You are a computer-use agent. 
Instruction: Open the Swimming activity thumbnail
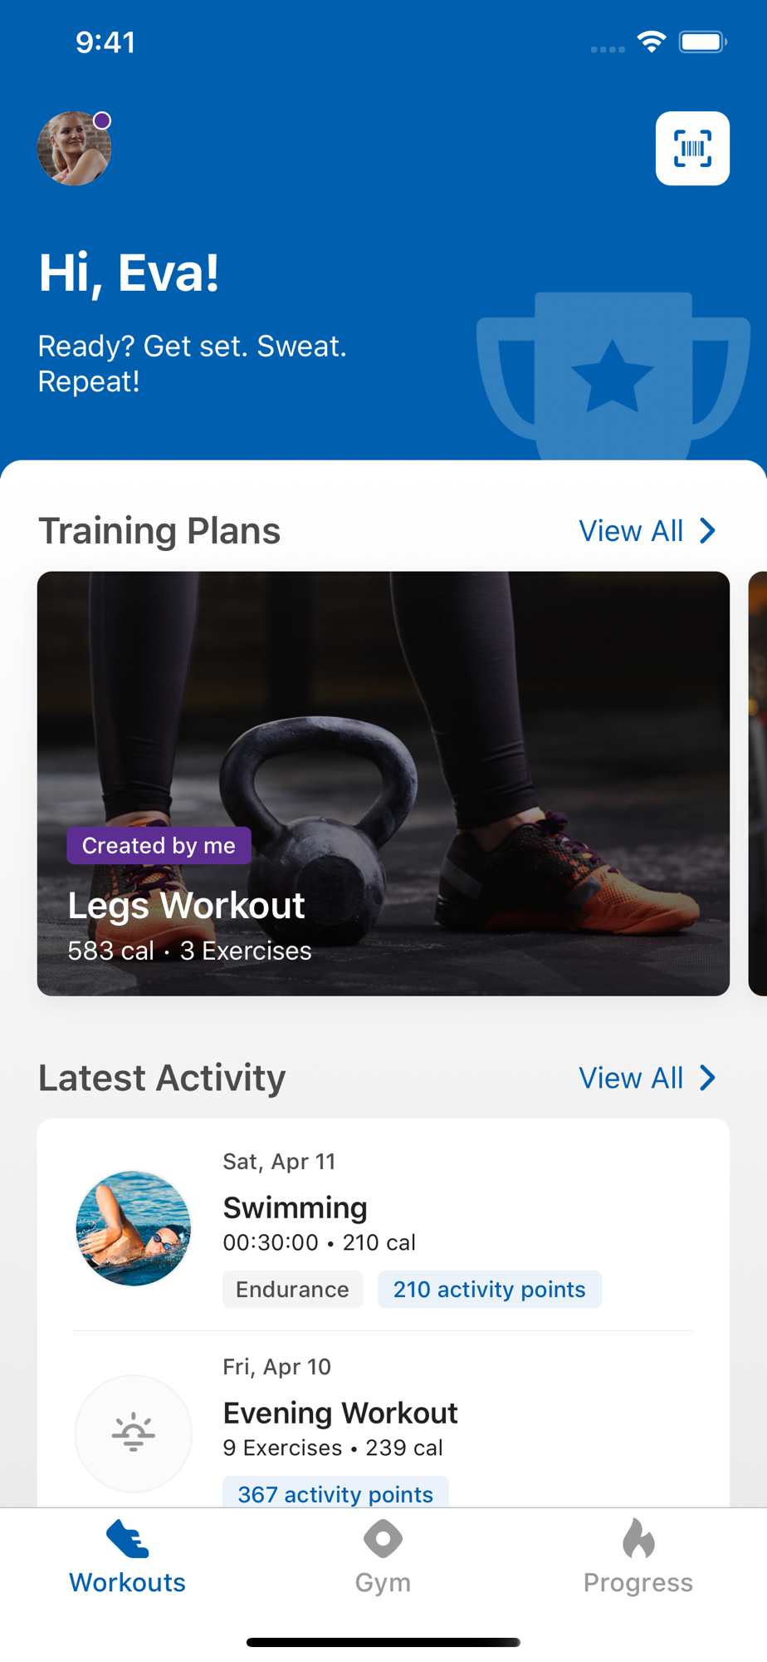[133, 1228]
